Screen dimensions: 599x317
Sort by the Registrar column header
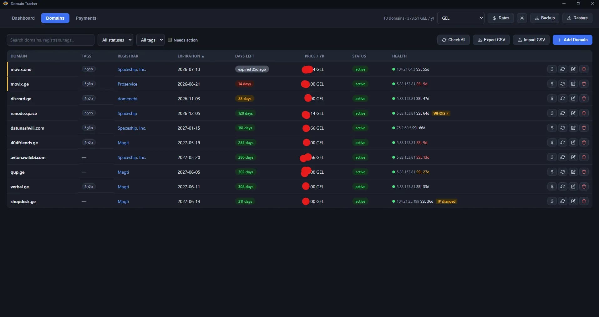[128, 56]
